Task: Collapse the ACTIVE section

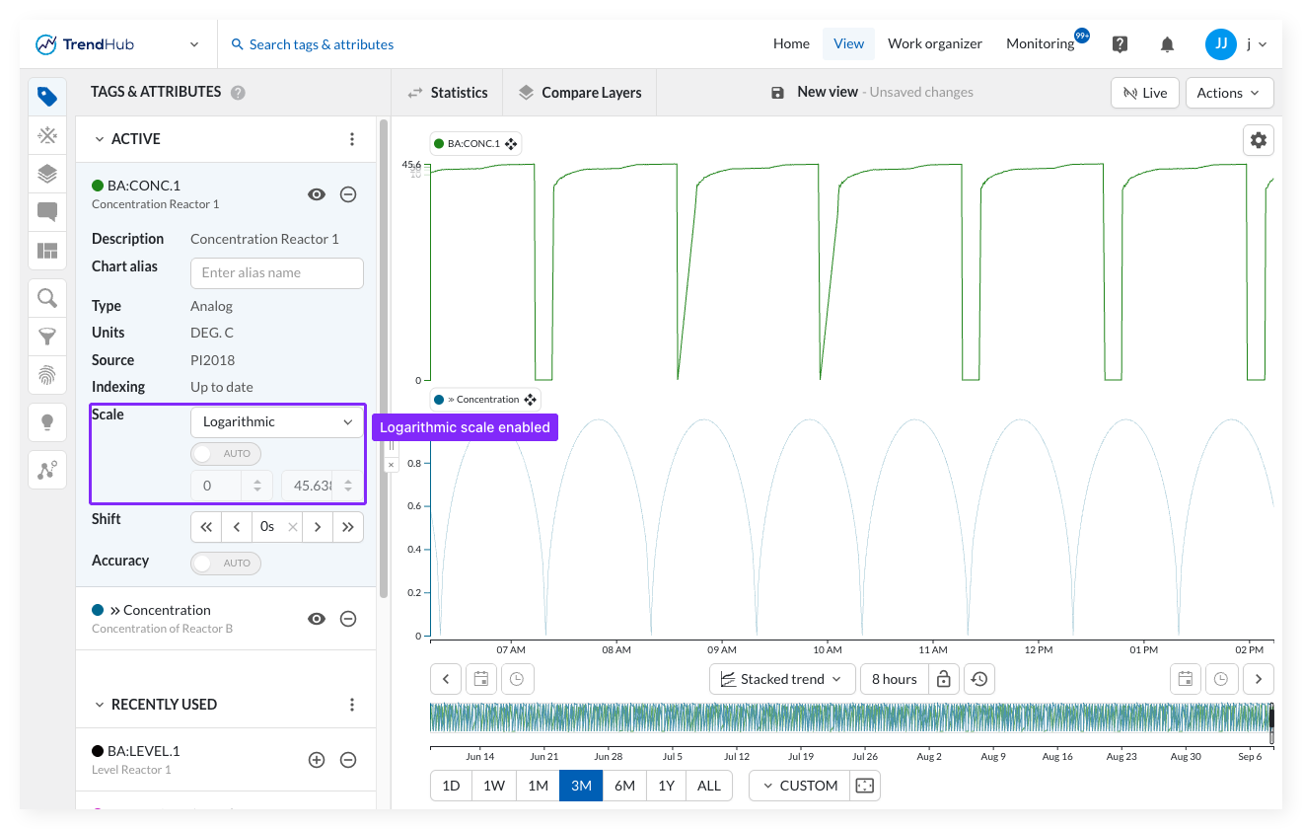Action: pyautogui.click(x=100, y=139)
